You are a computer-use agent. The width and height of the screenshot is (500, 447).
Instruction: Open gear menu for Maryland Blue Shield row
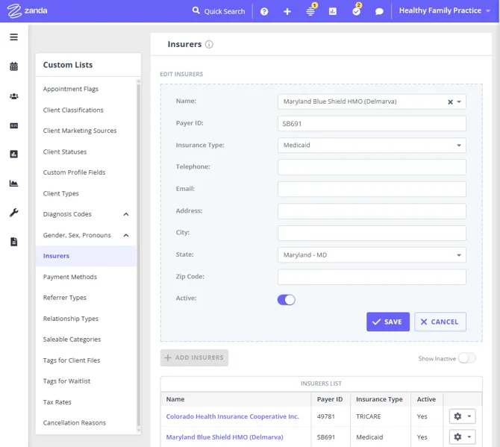(x=463, y=437)
